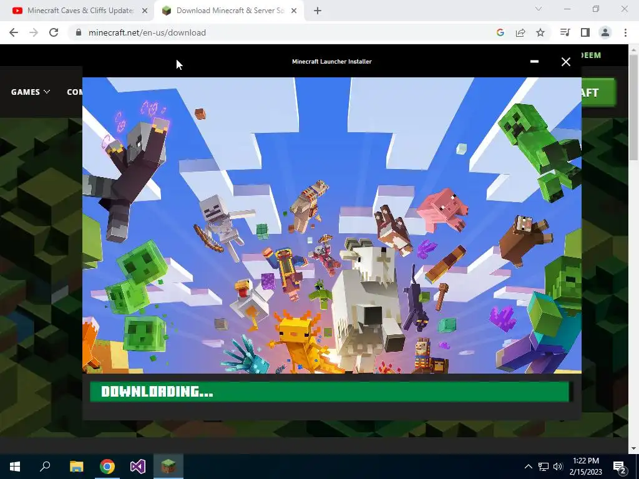Viewport: 639px width, 479px height.
Task: Click the vertical page scrollbar thumb
Action: tap(633, 107)
